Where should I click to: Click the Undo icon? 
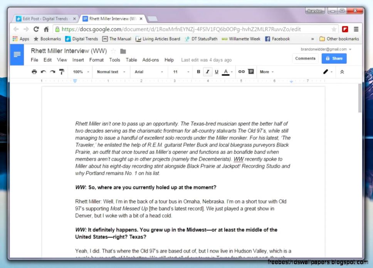click(x=43, y=72)
